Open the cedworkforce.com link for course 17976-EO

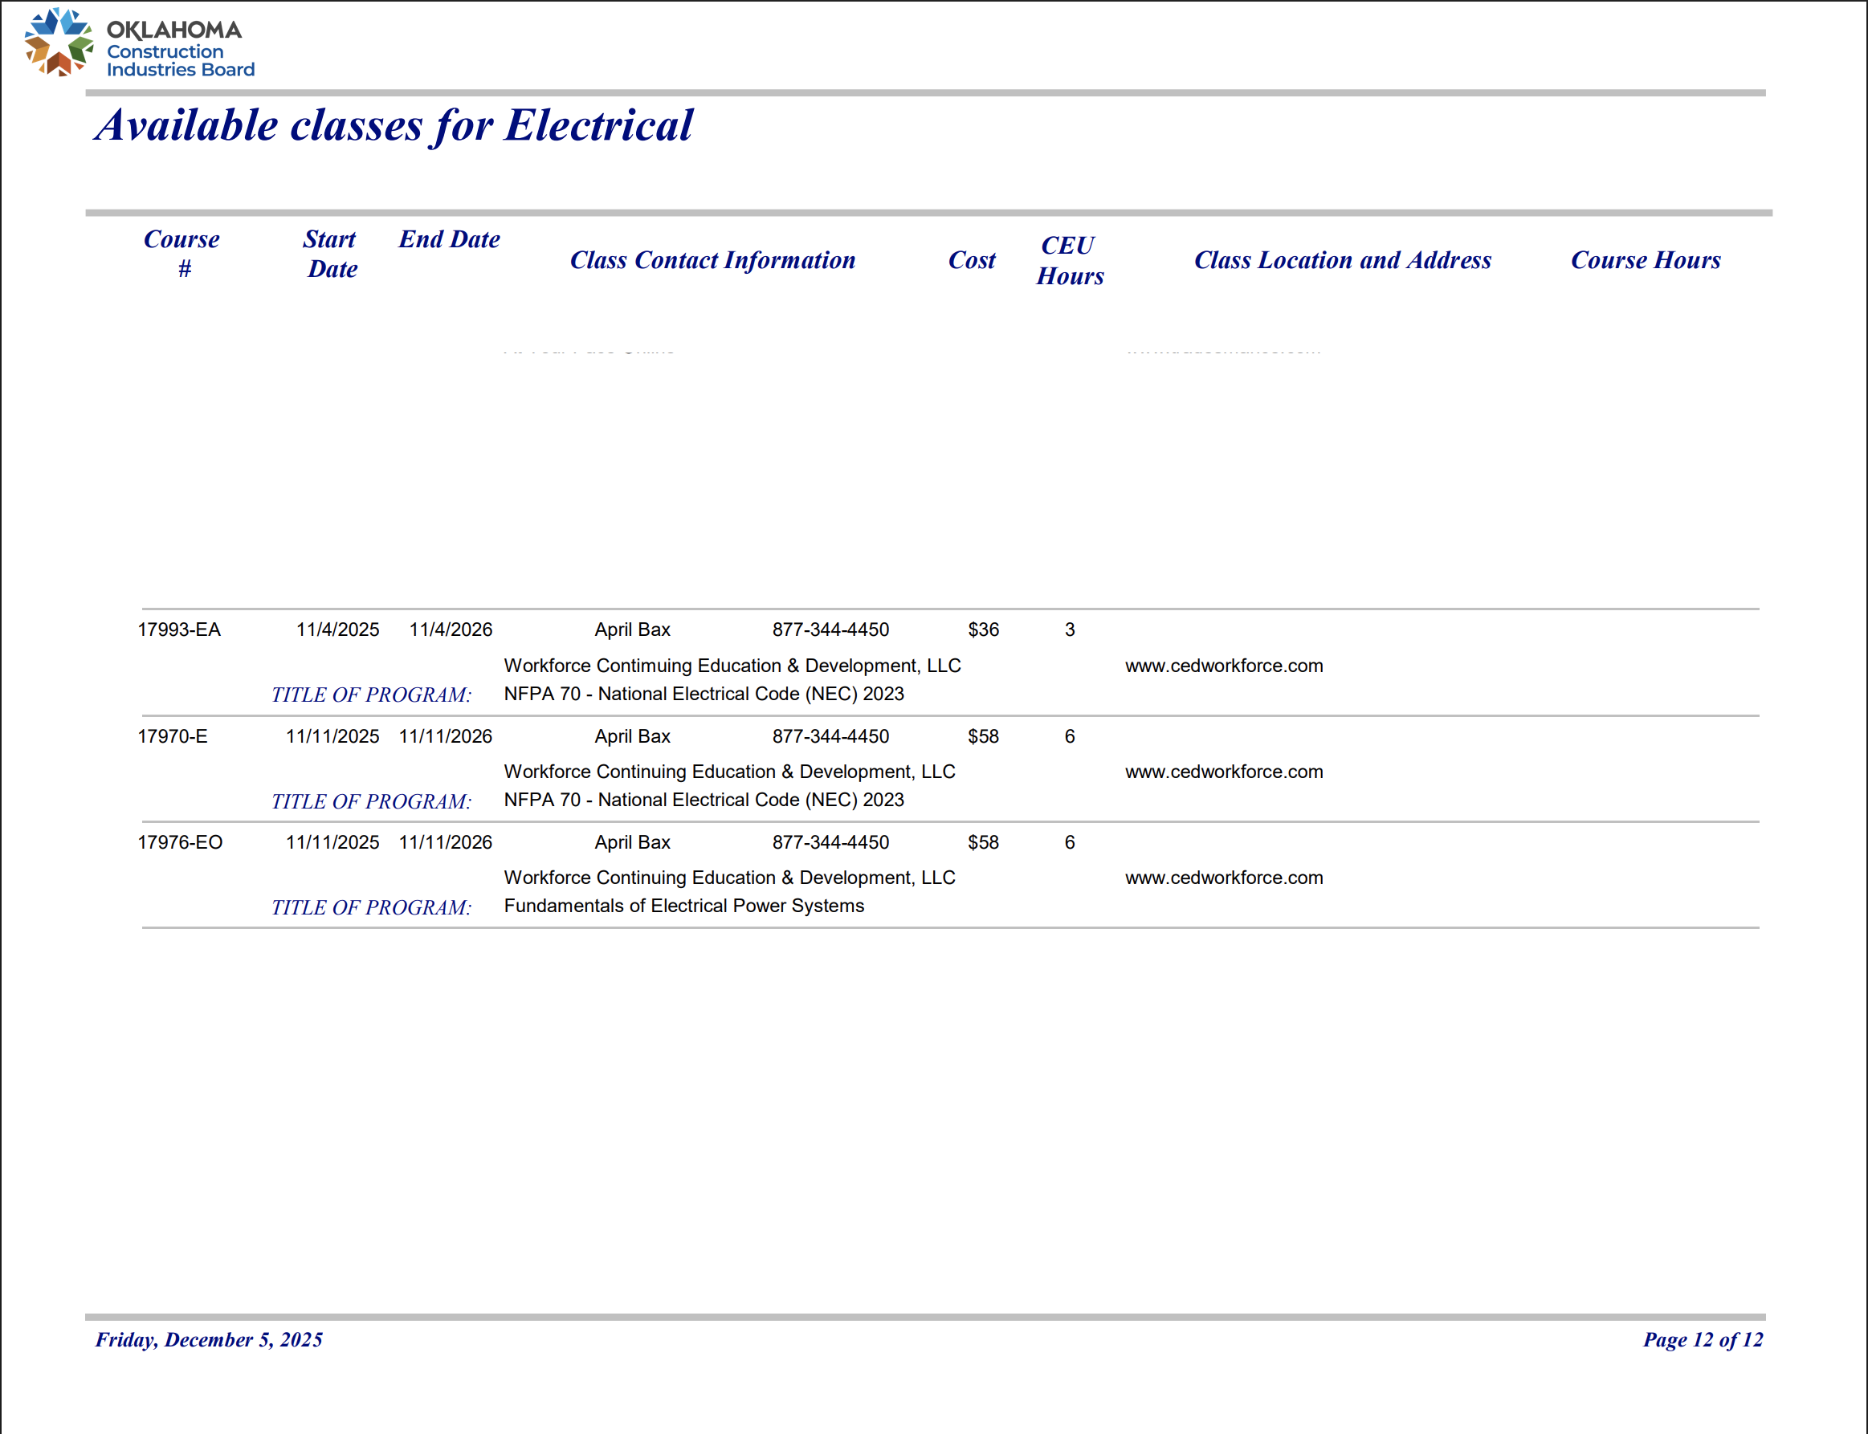tap(1223, 878)
